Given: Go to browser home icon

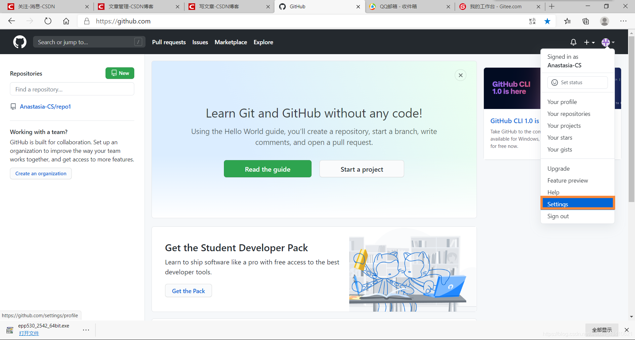Looking at the screenshot, I should 66,21.
